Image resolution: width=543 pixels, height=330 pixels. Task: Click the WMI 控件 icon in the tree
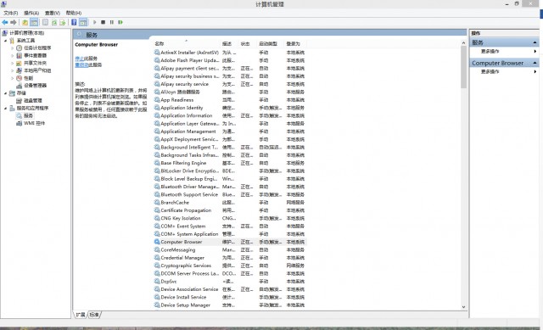tap(20, 123)
